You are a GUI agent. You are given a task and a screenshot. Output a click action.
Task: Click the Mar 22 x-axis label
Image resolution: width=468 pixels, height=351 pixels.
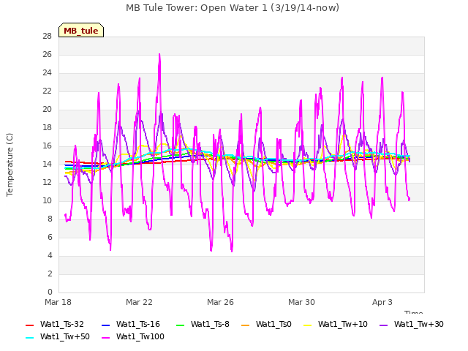click(139, 302)
